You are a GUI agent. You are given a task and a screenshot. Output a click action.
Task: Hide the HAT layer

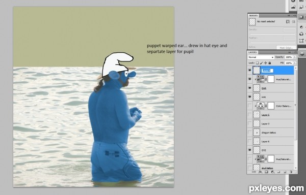tap(250, 97)
